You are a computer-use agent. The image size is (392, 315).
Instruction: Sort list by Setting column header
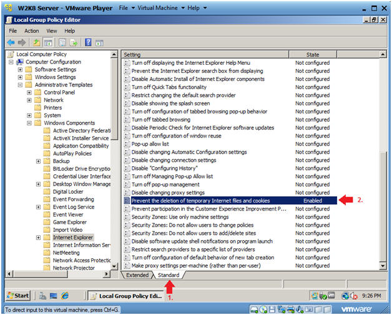[x=205, y=55]
